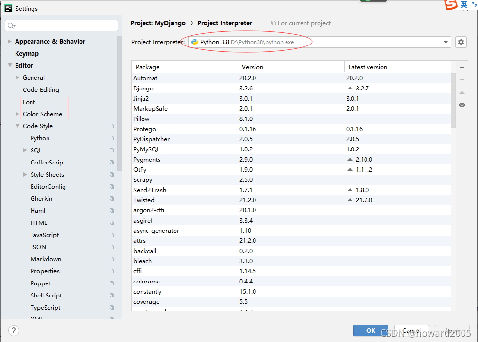The height and width of the screenshot is (342, 478).
Task: Click the project-level icon beside SQL
Action: point(112,150)
